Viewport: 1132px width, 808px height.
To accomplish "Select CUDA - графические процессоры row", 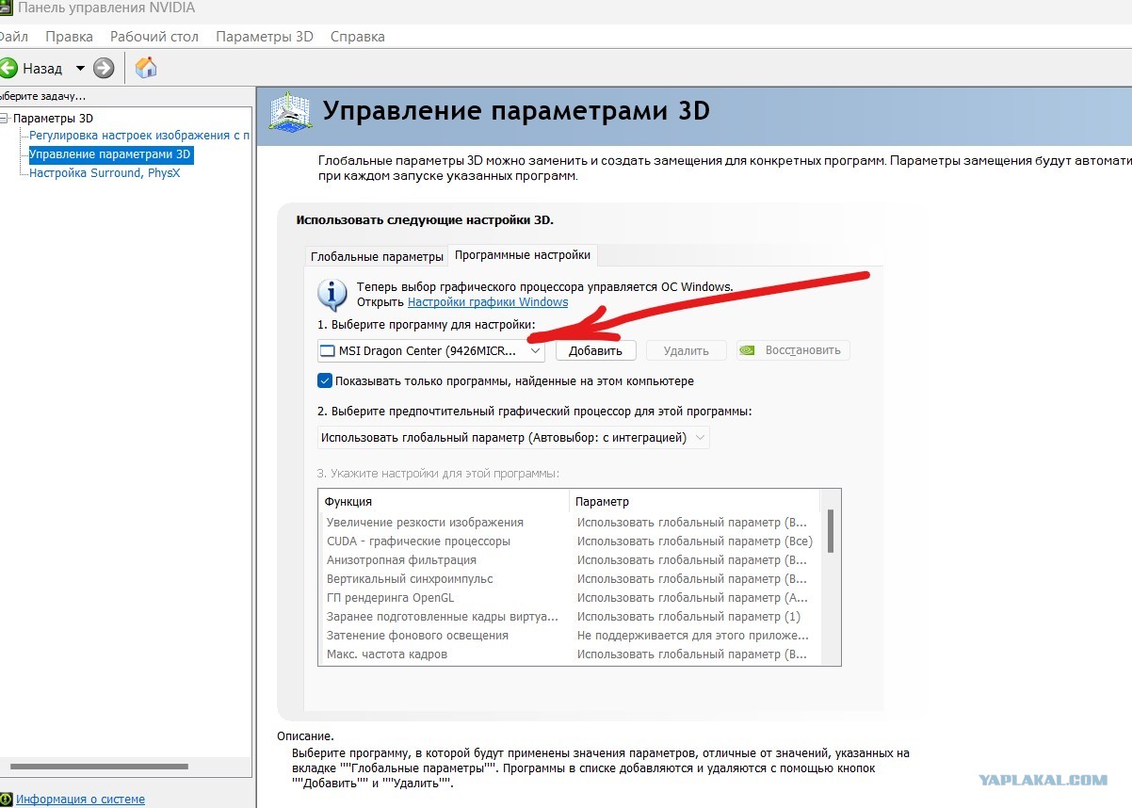I will (x=569, y=541).
